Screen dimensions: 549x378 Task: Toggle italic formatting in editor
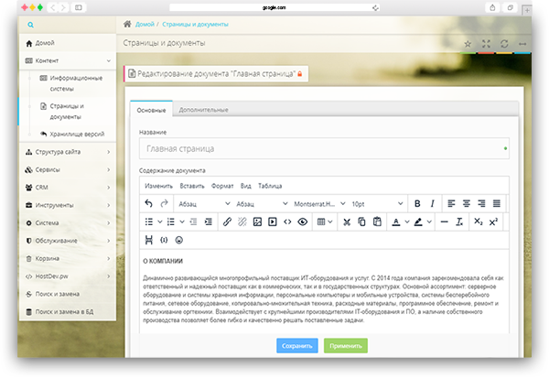tap(432, 203)
